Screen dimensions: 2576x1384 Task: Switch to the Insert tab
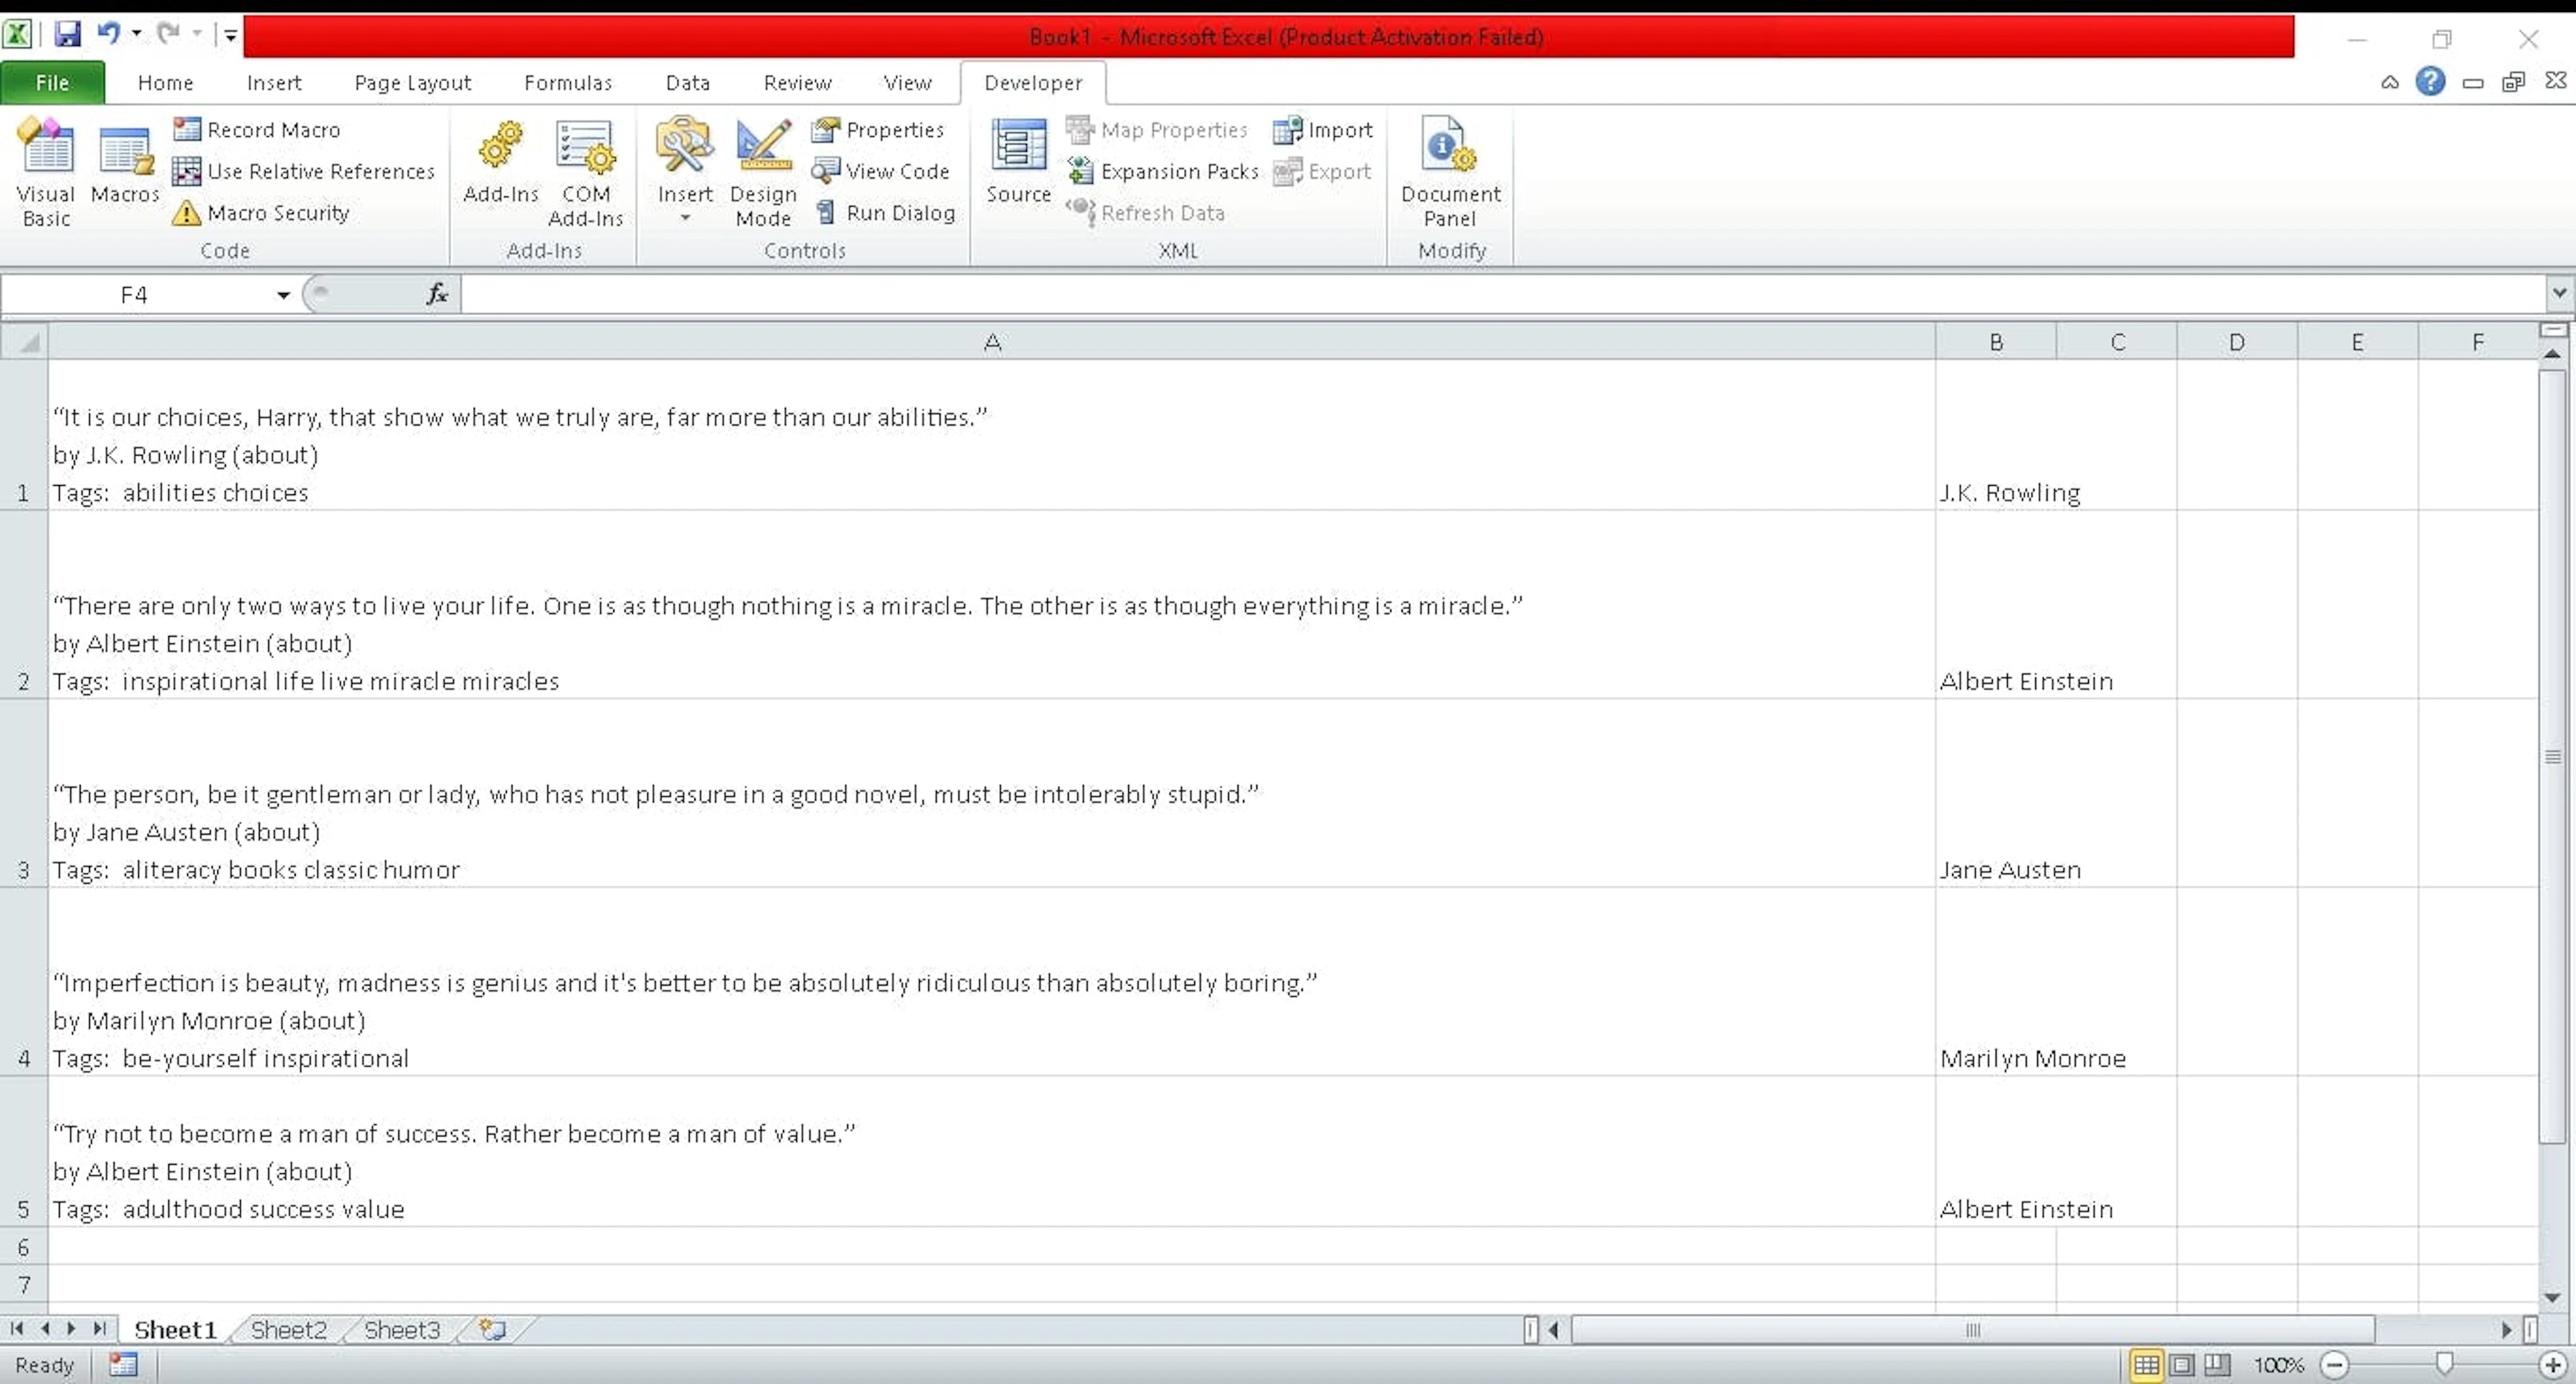tap(274, 83)
